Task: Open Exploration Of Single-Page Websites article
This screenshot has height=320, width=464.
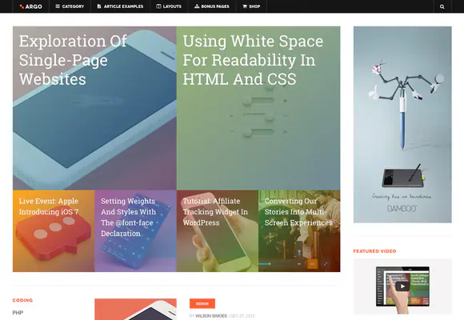Action: click(x=94, y=108)
